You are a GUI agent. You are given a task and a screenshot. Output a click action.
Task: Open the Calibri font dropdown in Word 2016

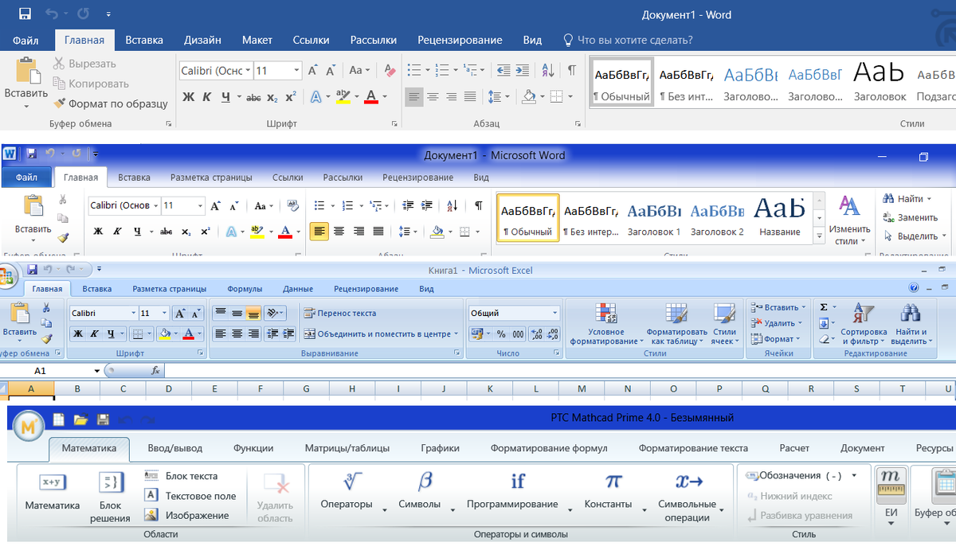coord(248,71)
